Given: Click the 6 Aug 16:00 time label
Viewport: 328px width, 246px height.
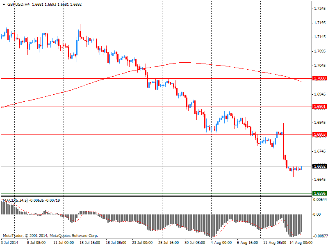Looking at the screenshot, I should (248, 243).
